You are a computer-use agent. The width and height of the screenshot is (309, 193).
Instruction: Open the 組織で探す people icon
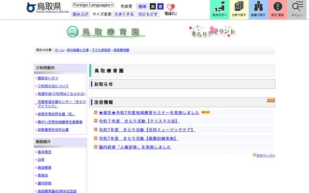pyautogui.click(x=258, y=9)
